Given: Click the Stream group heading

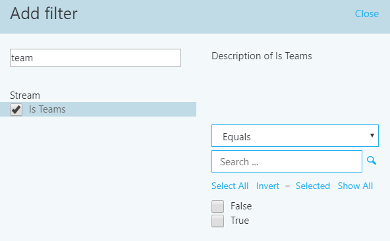Looking at the screenshot, I should 25,95.
